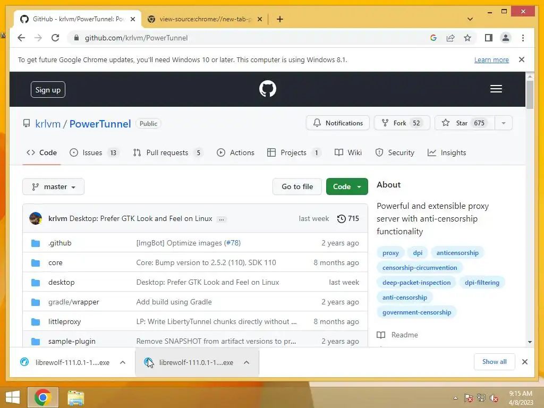Click the Go to file button
This screenshot has height=408, width=544.
tap(297, 186)
